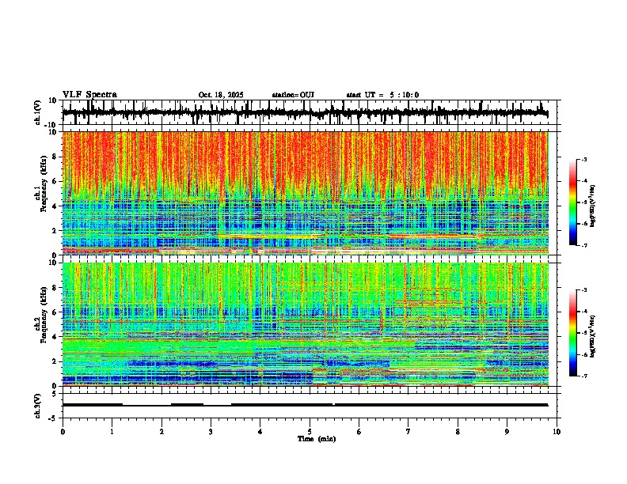Click the "4" kHz tick on ch.2 spectrogram
Image resolution: width=627 pixels, height=484 pixels.
coord(55,337)
